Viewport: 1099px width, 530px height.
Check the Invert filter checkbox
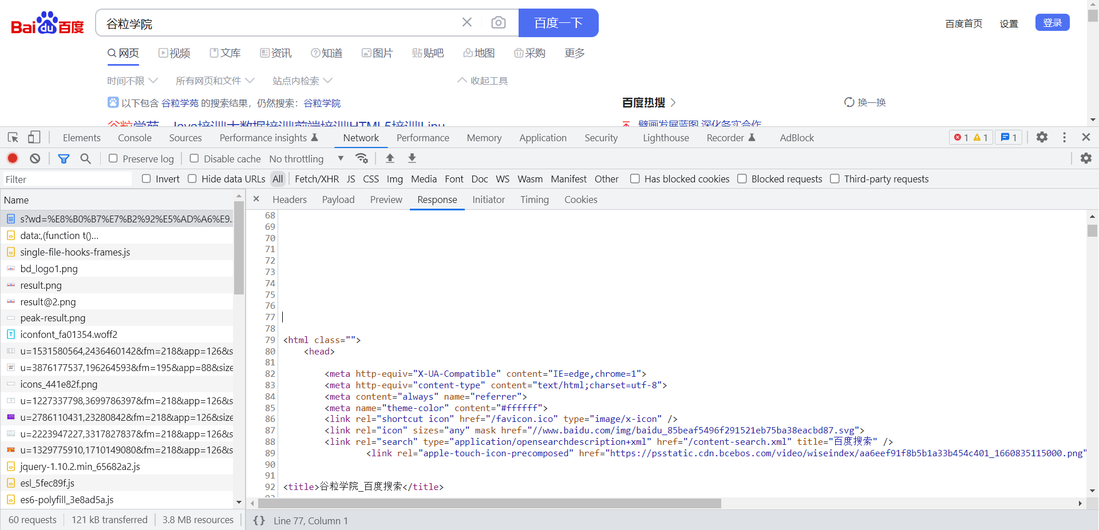pyautogui.click(x=147, y=179)
